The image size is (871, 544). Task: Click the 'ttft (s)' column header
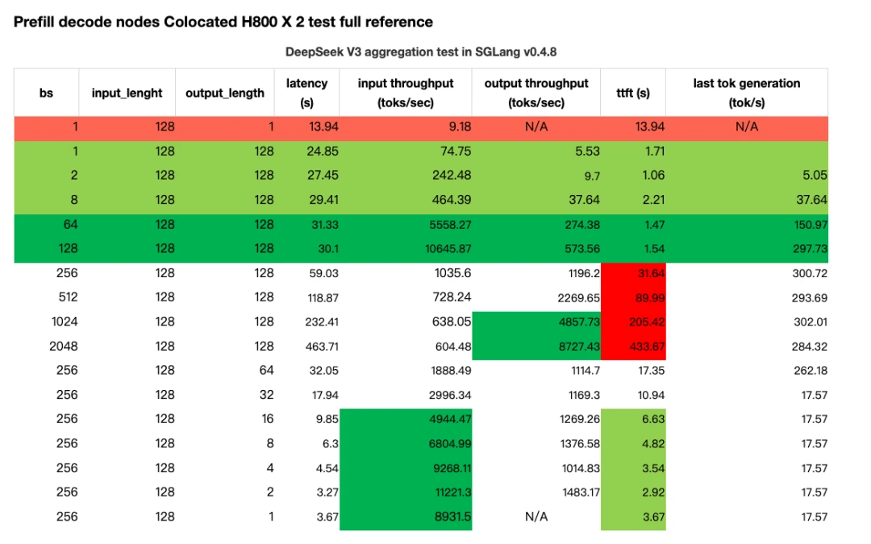633,93
